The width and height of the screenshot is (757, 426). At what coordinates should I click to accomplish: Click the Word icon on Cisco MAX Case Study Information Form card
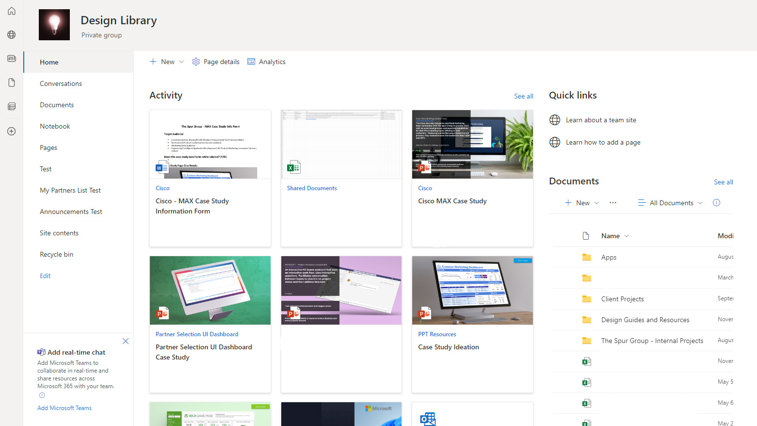coord(162,168)
